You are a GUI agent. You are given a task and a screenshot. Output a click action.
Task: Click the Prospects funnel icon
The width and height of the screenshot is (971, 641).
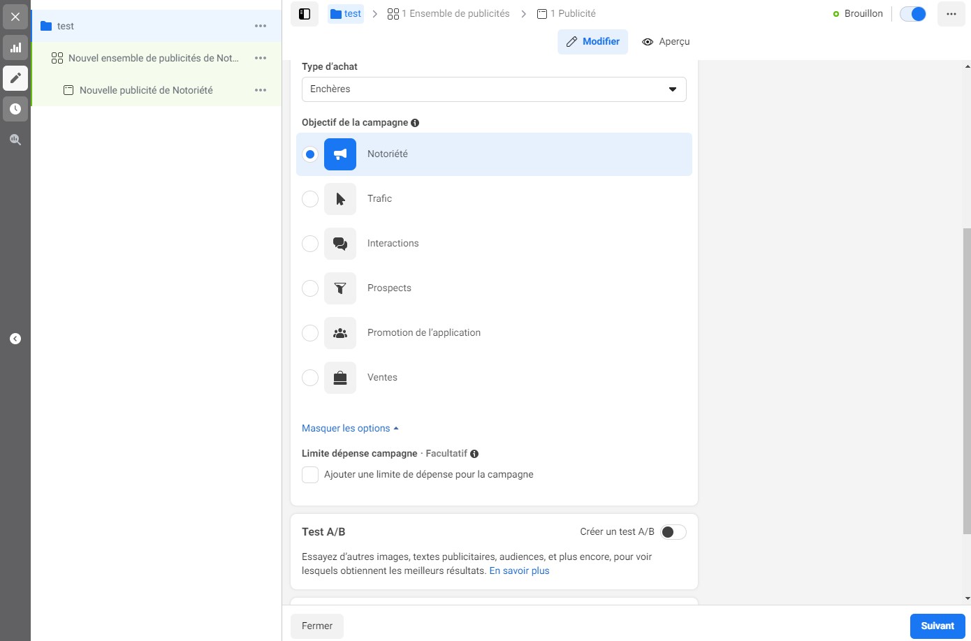(340, 288)
